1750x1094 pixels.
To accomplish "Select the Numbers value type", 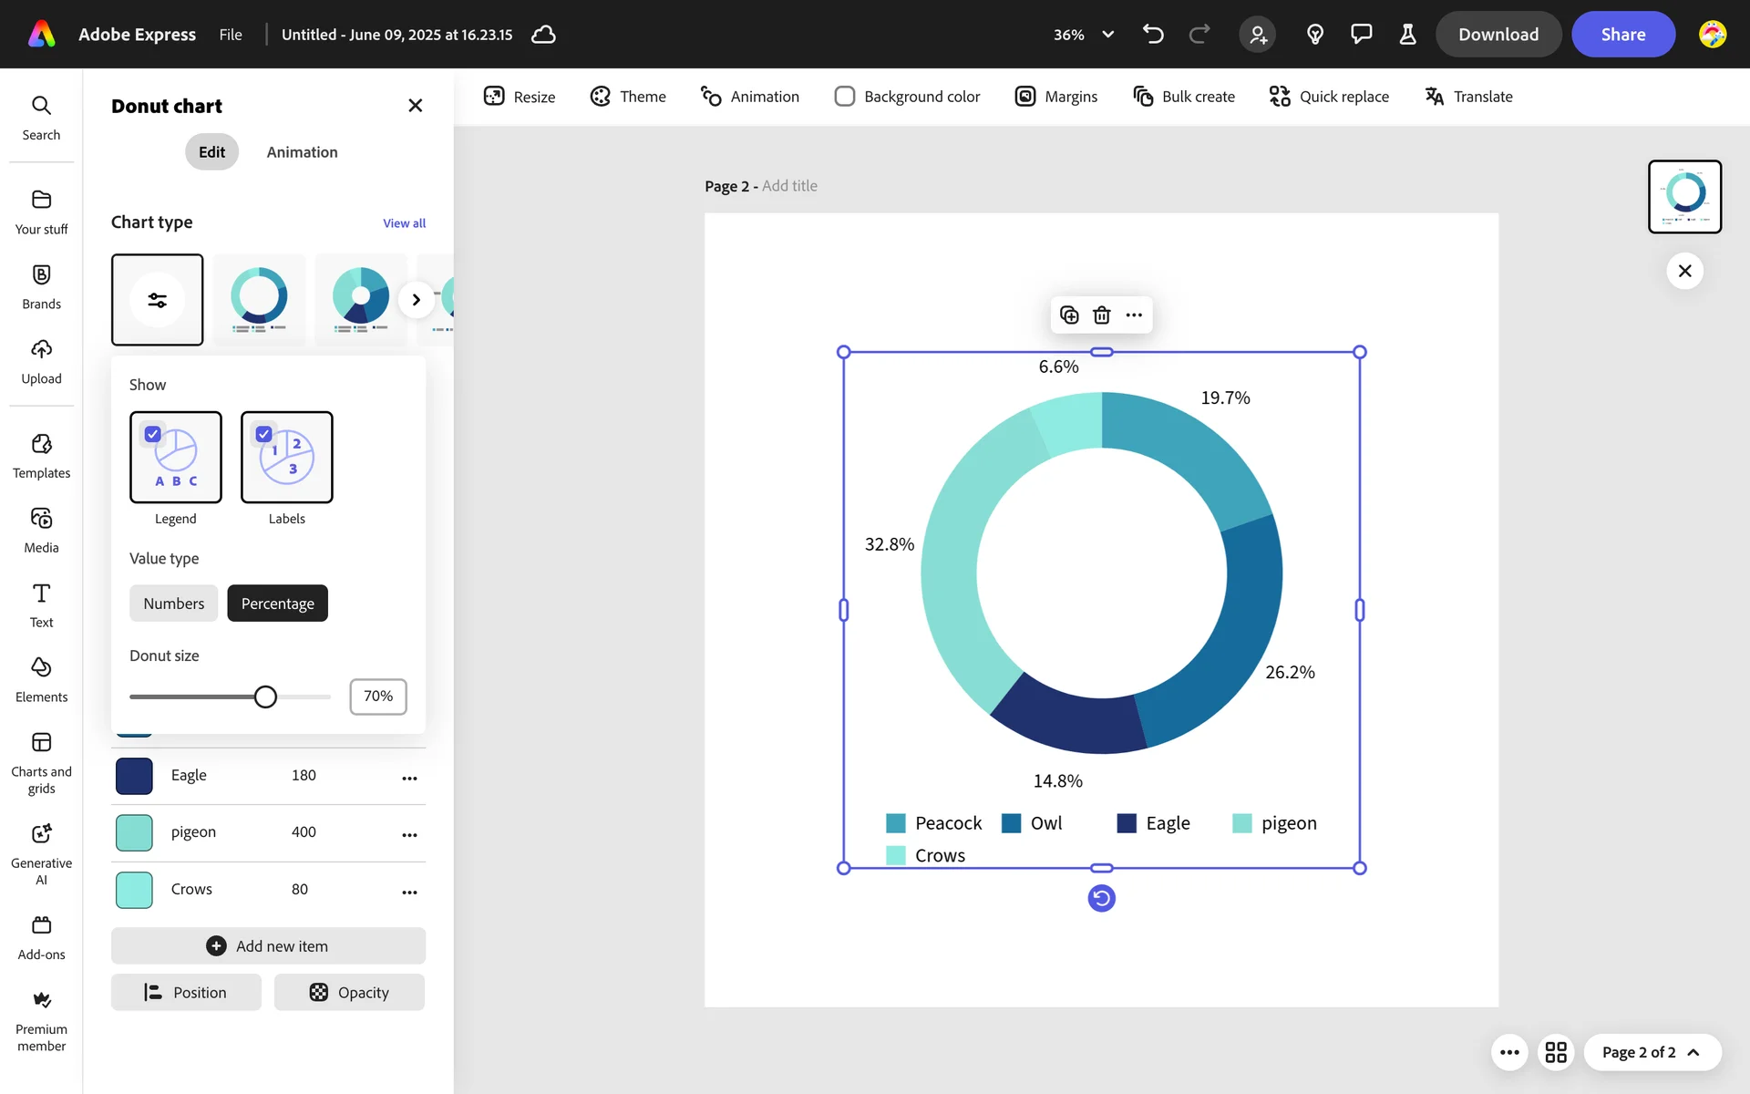I will [x=173, y=604].
